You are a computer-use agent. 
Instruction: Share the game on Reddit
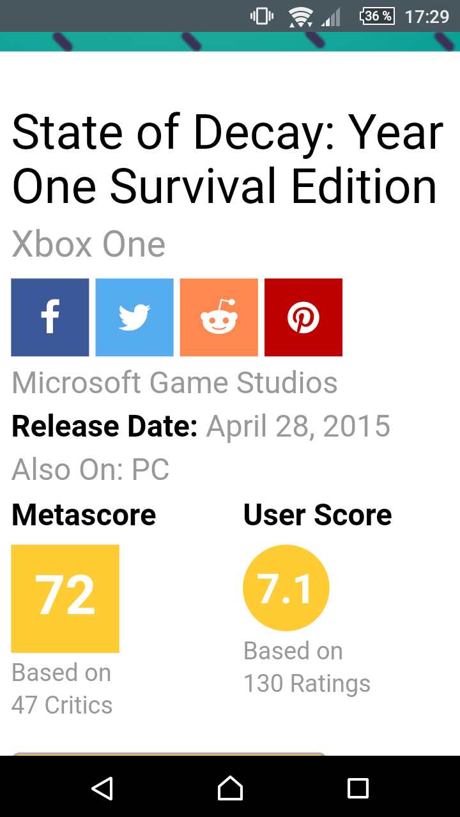click(x=218, y=317)
